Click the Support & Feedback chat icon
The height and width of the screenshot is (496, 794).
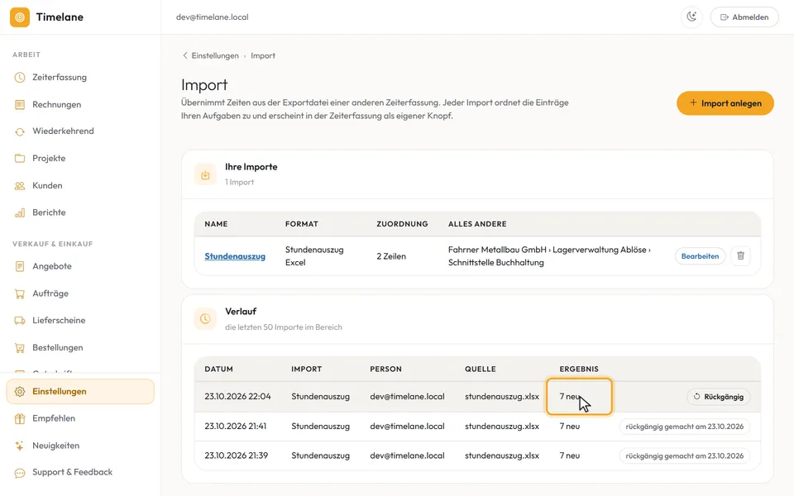click(20, 473)
